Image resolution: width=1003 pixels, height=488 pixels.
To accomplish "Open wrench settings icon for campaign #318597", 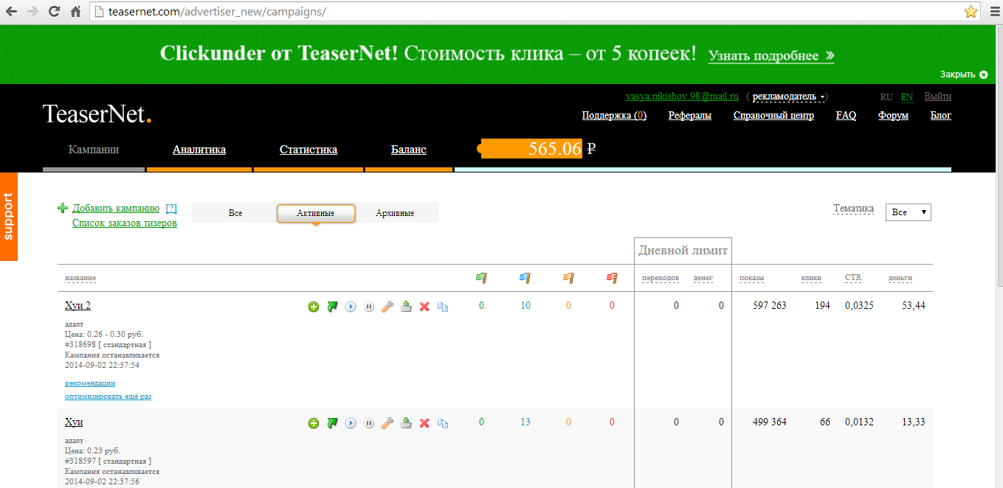I will (387, 423).
